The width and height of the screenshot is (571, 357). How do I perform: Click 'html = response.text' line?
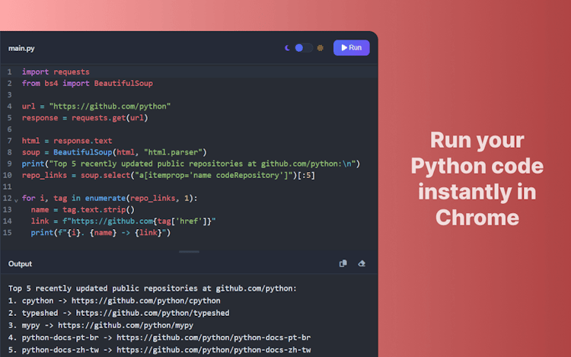point(67,141)
